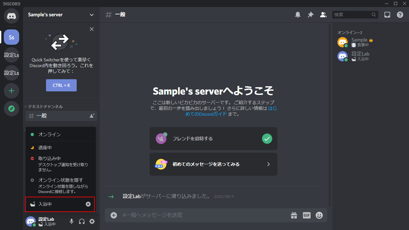This screenshot has width=409, height=230.
Task: Toggle channel notification bell
Action: (298, 15)
